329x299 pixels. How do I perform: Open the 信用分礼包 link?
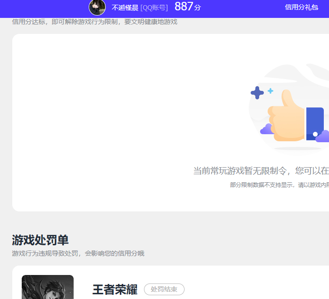301,8
